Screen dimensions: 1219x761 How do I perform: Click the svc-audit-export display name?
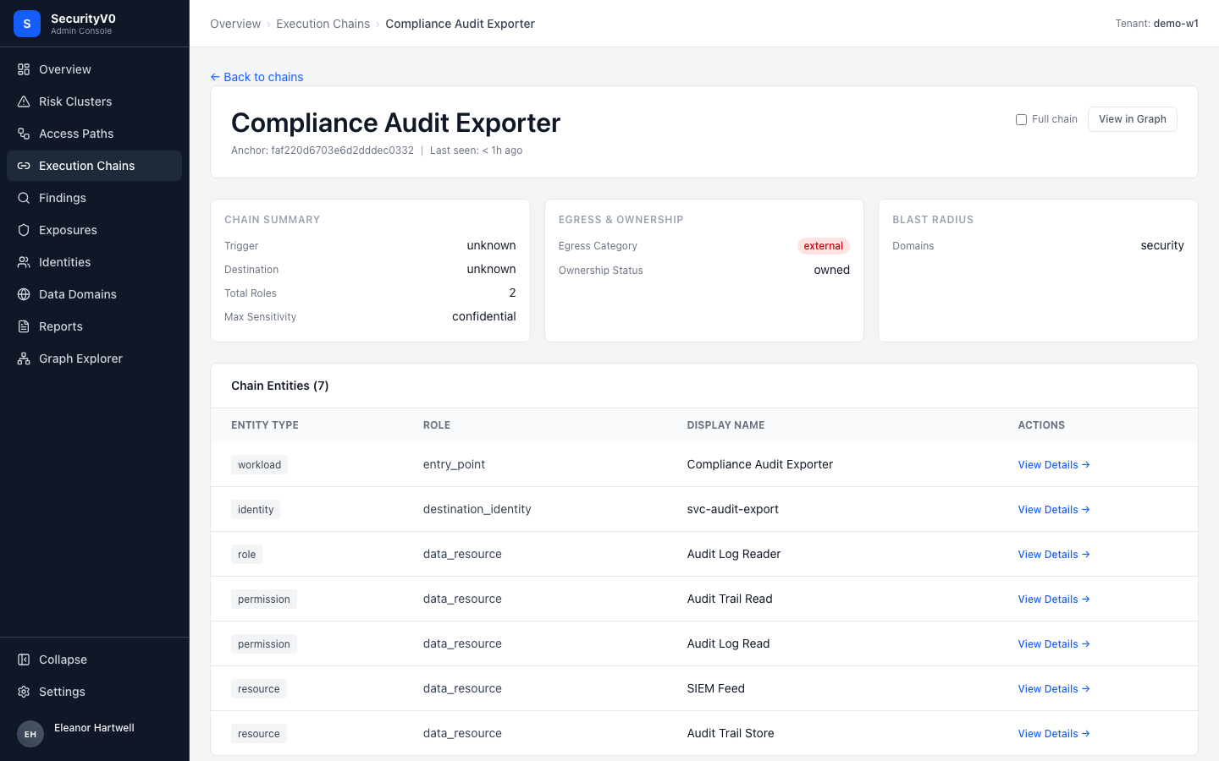(733, 509)
